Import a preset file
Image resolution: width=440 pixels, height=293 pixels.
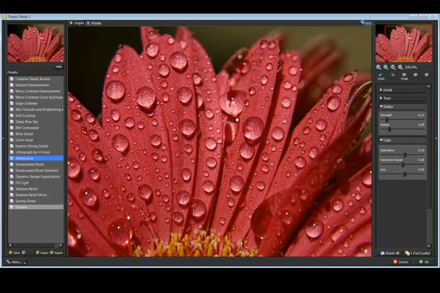point(42,253)
